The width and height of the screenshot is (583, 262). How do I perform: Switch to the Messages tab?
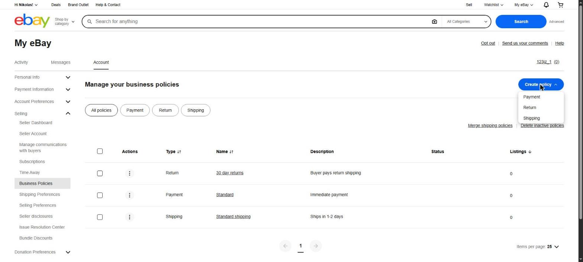[x=61, y=62]
